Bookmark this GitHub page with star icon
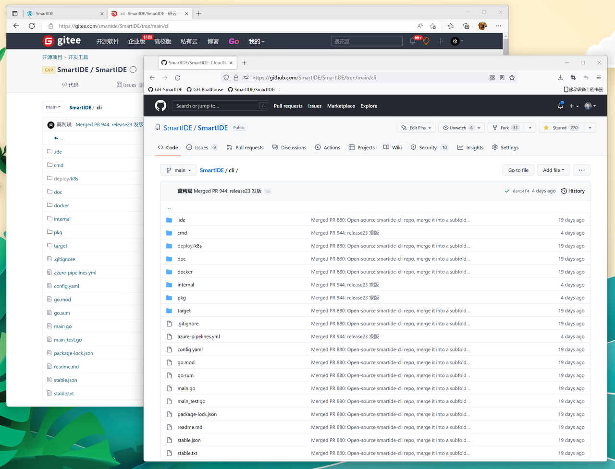 click(x=512, y=77)
